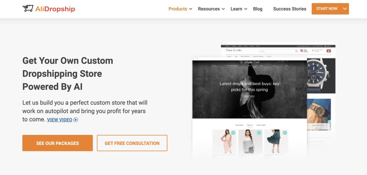Click the search field in Time Looks preview
The height and width of the screenshot is (175, 367).
tap(278, 51)
